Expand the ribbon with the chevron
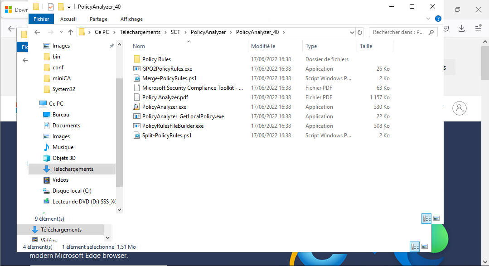489x266 pixels. (x=428, y=19)
